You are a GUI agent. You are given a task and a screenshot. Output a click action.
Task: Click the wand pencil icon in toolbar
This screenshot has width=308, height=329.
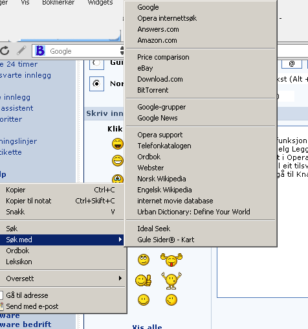coord(21,51)
